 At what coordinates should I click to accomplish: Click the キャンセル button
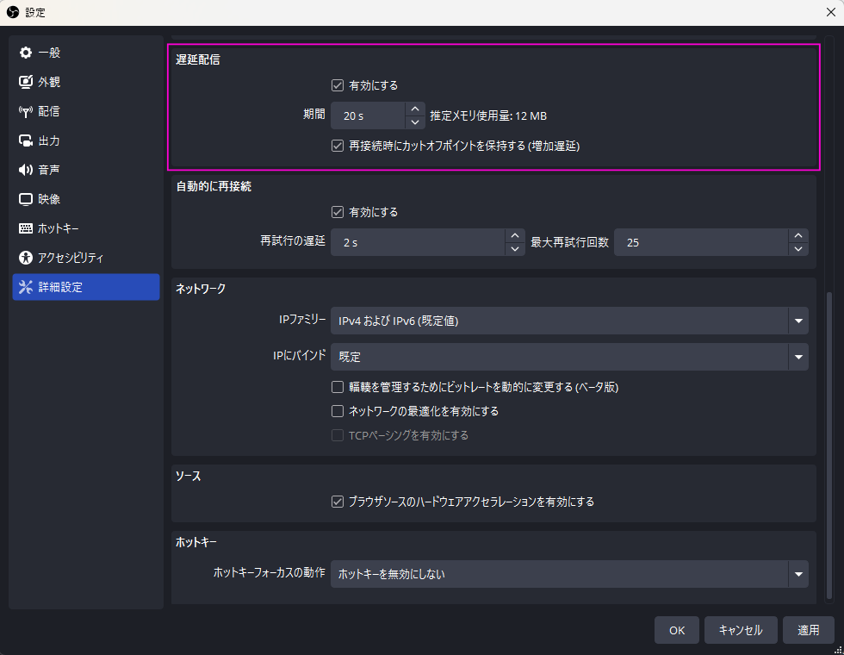[741, 630]
